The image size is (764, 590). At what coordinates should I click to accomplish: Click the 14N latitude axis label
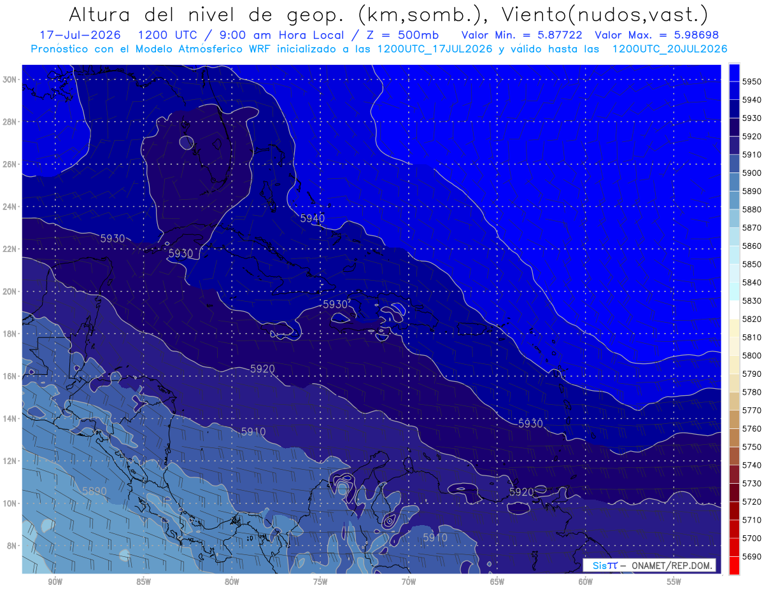[11, 419]
